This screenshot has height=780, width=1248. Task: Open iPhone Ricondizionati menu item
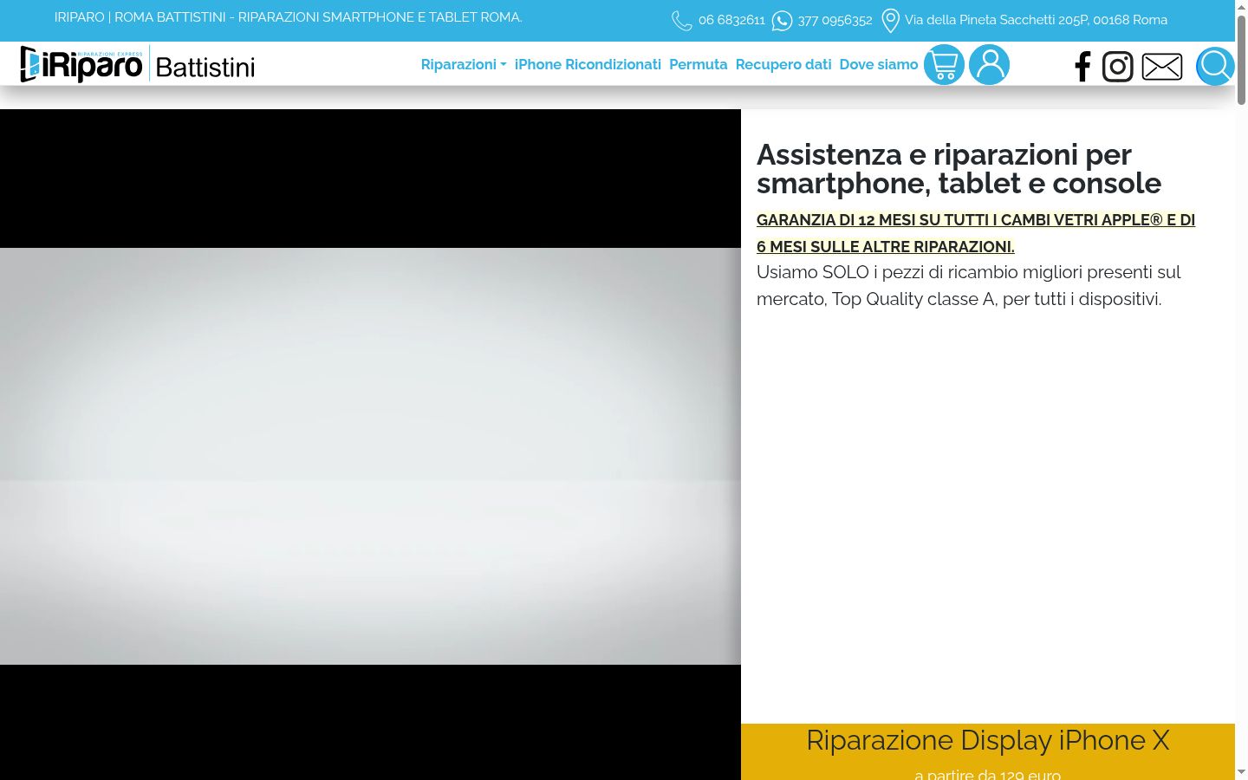(588, 64)
